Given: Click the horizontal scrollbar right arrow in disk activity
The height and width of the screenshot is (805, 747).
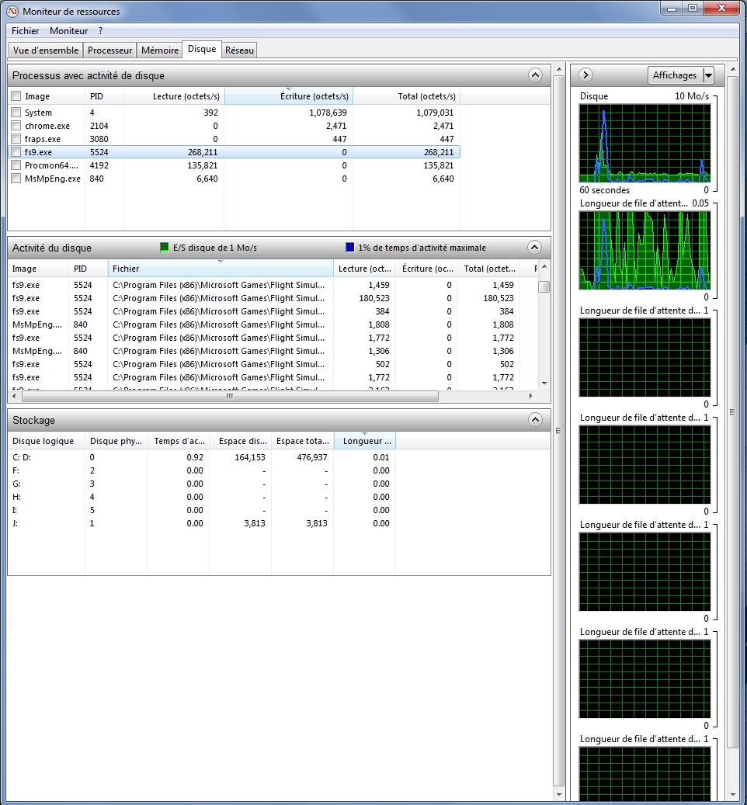Looking at the screenshot, I should (531, 396).
